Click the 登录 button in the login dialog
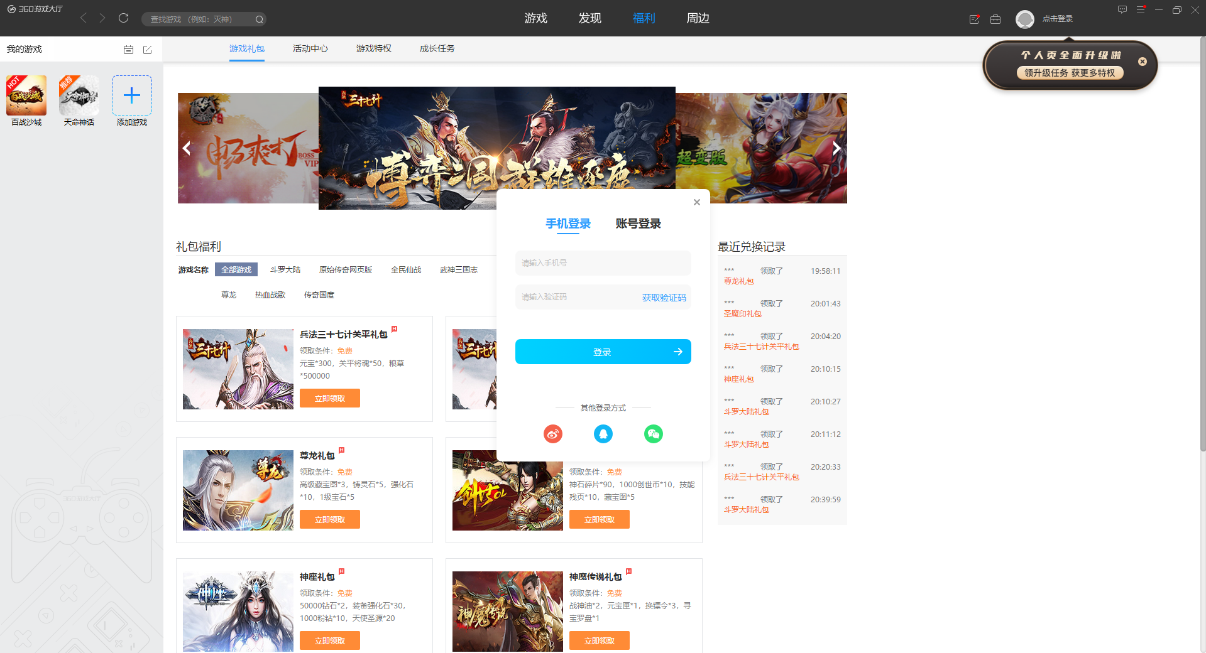The image size is (1206, 653). pos(602,352)
